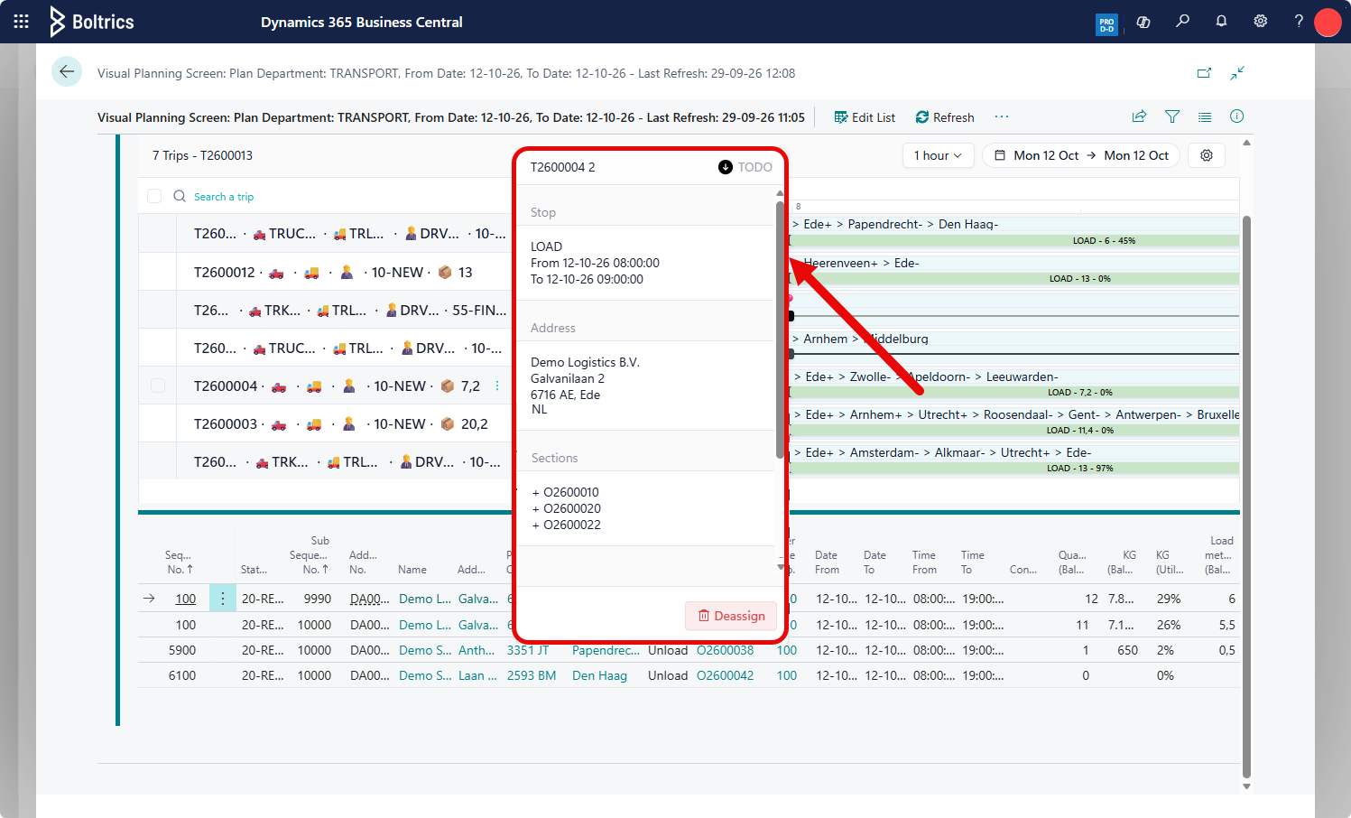
Task: Open the Mon 12 Oct date range picker
Action: tap(1081, 155)
